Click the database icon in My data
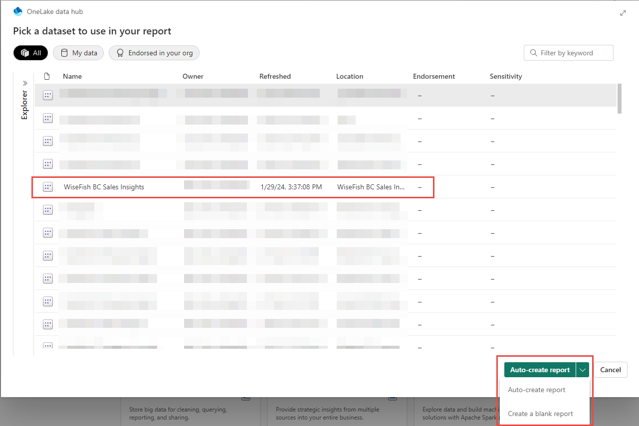 point(64,53)
